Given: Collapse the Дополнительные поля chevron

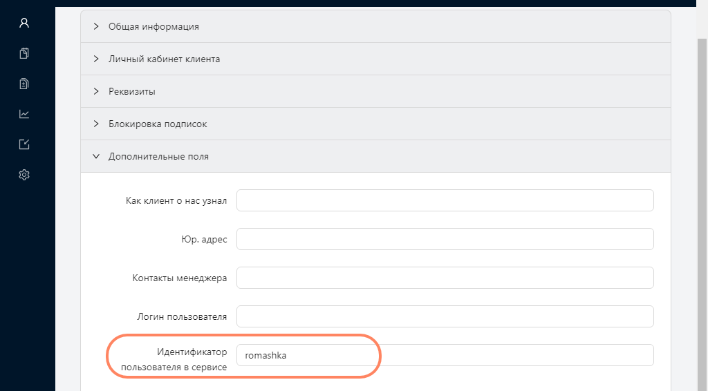Looking at the screenshot, I should (x=95, y=157).
